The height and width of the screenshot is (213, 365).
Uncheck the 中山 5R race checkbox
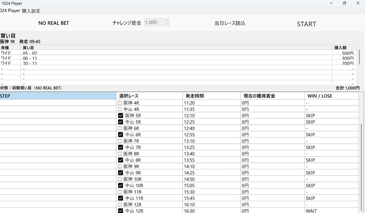point(120,122)
